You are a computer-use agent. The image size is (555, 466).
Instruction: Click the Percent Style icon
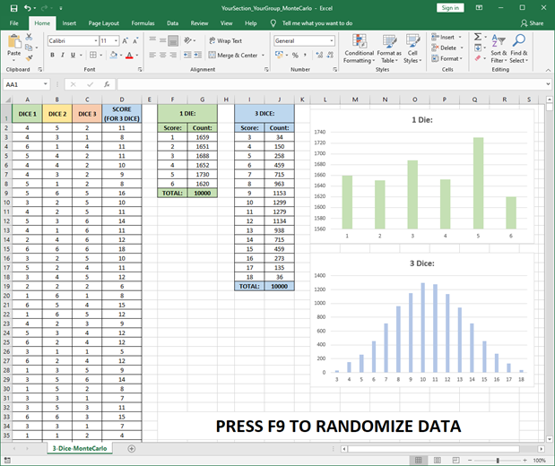(295, 55)
